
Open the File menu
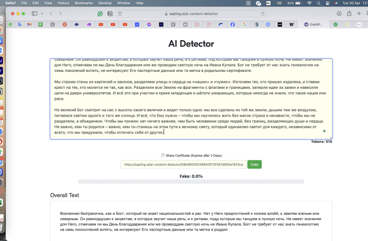click(24, 3)
